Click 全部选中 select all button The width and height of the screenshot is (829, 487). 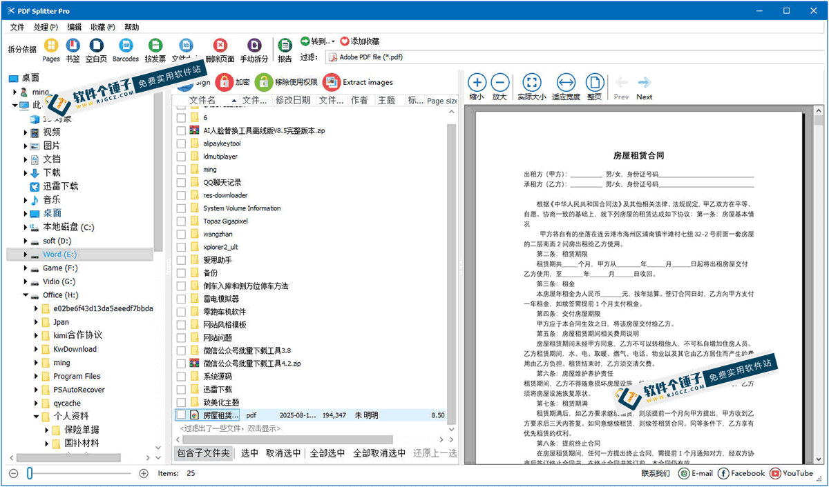(x=327, y=453)
